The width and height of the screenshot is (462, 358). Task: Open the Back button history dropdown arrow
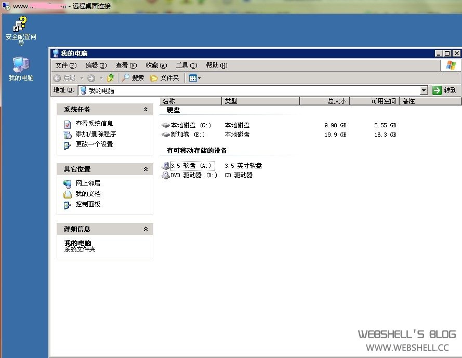[82, 78]
